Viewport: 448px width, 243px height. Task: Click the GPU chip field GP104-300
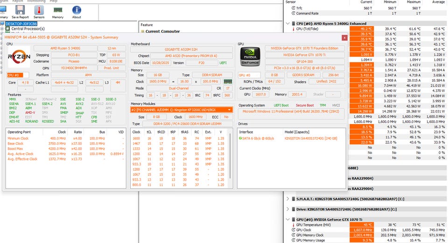(x=305, y=62)
